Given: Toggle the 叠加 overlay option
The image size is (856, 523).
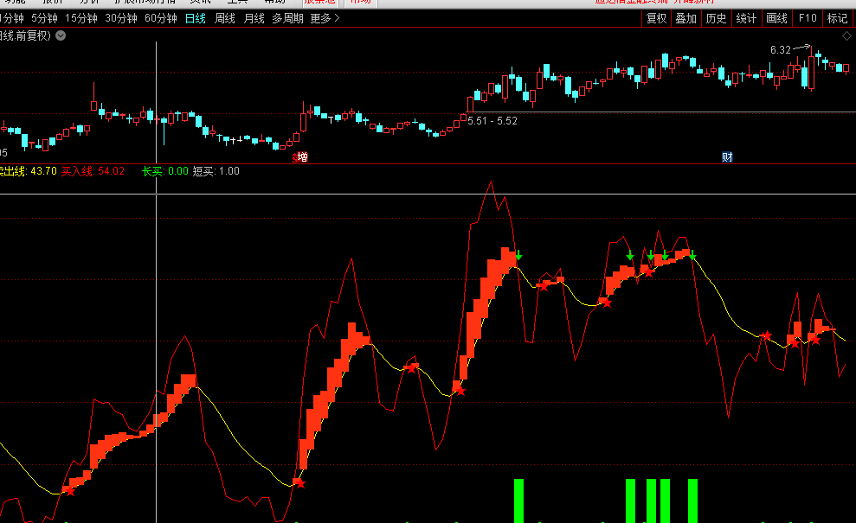Looking at the screenshot, I should 685,18.
